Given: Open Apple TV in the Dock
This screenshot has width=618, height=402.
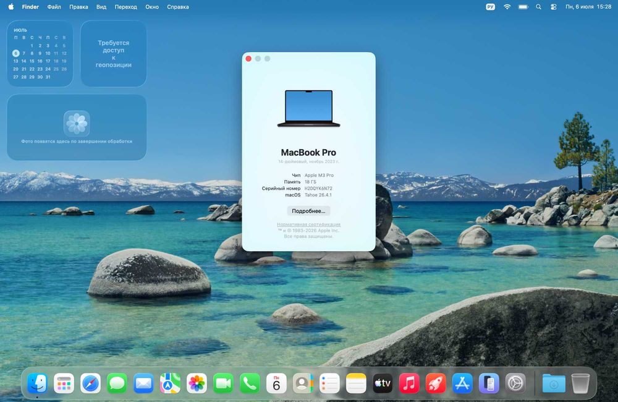Looking at the screenshot, I should click(x=383, y=383).
